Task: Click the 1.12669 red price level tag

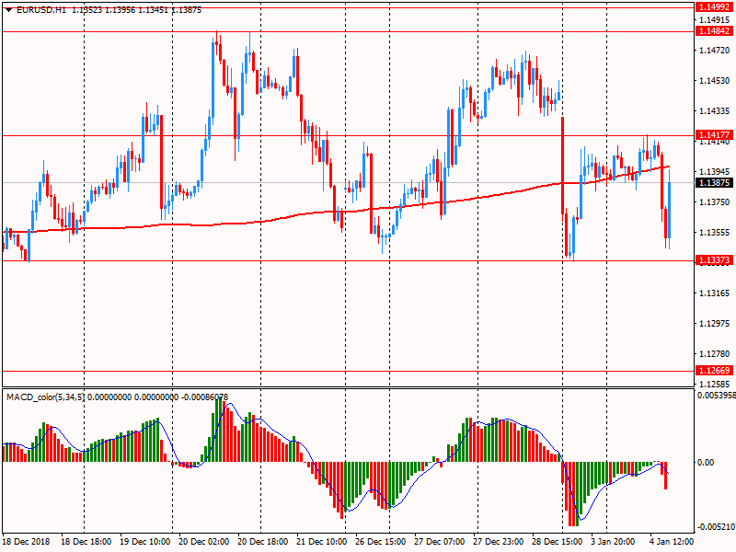Action: click(x=715, y=371)
